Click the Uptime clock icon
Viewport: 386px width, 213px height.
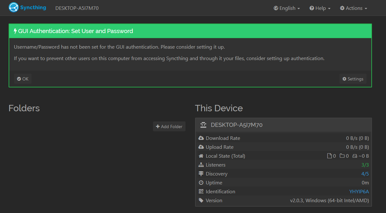point(201,183)
